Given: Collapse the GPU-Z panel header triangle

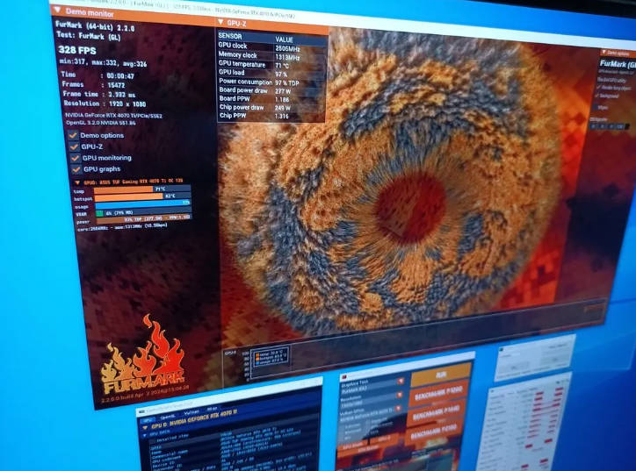Looking at the screenshot, I should coord(220,22).
